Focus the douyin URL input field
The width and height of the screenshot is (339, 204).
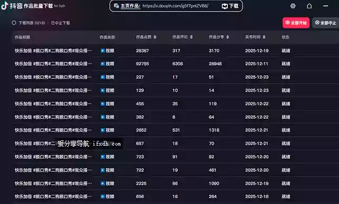click(175, 6)
